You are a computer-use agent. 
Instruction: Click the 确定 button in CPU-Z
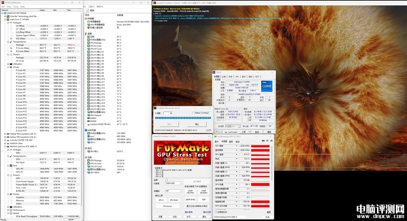coord(269,132)
